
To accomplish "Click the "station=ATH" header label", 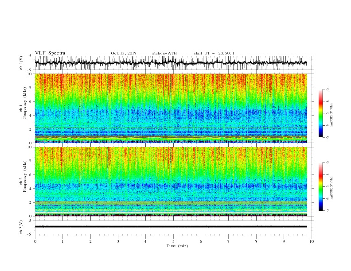I will click(x=164, y=53).
